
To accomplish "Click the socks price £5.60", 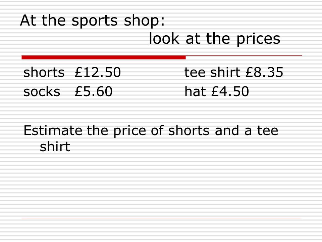I will [x=94, y=91].
